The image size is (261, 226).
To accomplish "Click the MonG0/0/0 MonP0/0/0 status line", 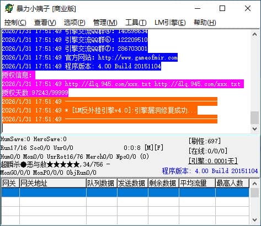I will tap(49, 173).
